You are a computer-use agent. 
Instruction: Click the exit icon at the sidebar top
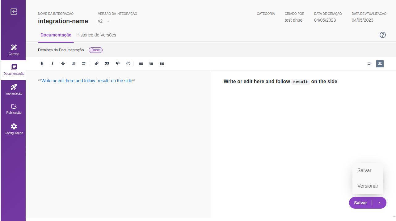click(x=14, y=12)
